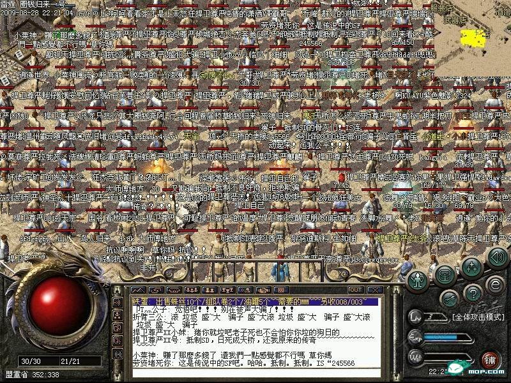
Task: Click the red health orb
Action: pos(59,306)
